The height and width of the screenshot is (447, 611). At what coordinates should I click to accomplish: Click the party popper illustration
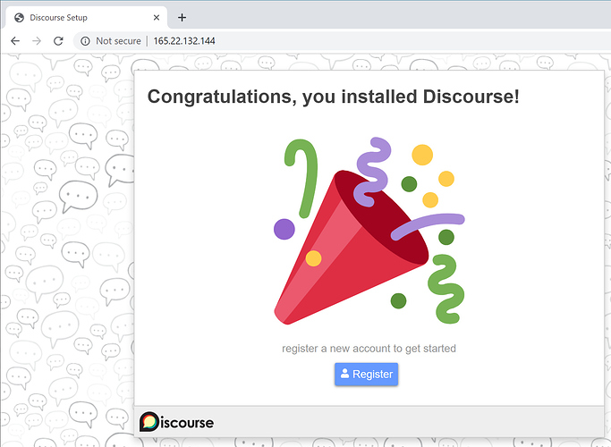coord(369,231)
